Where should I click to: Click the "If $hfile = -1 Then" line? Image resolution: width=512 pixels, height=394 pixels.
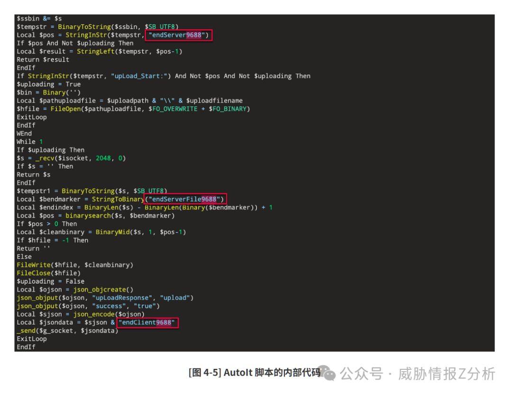(x=53, y=241)
